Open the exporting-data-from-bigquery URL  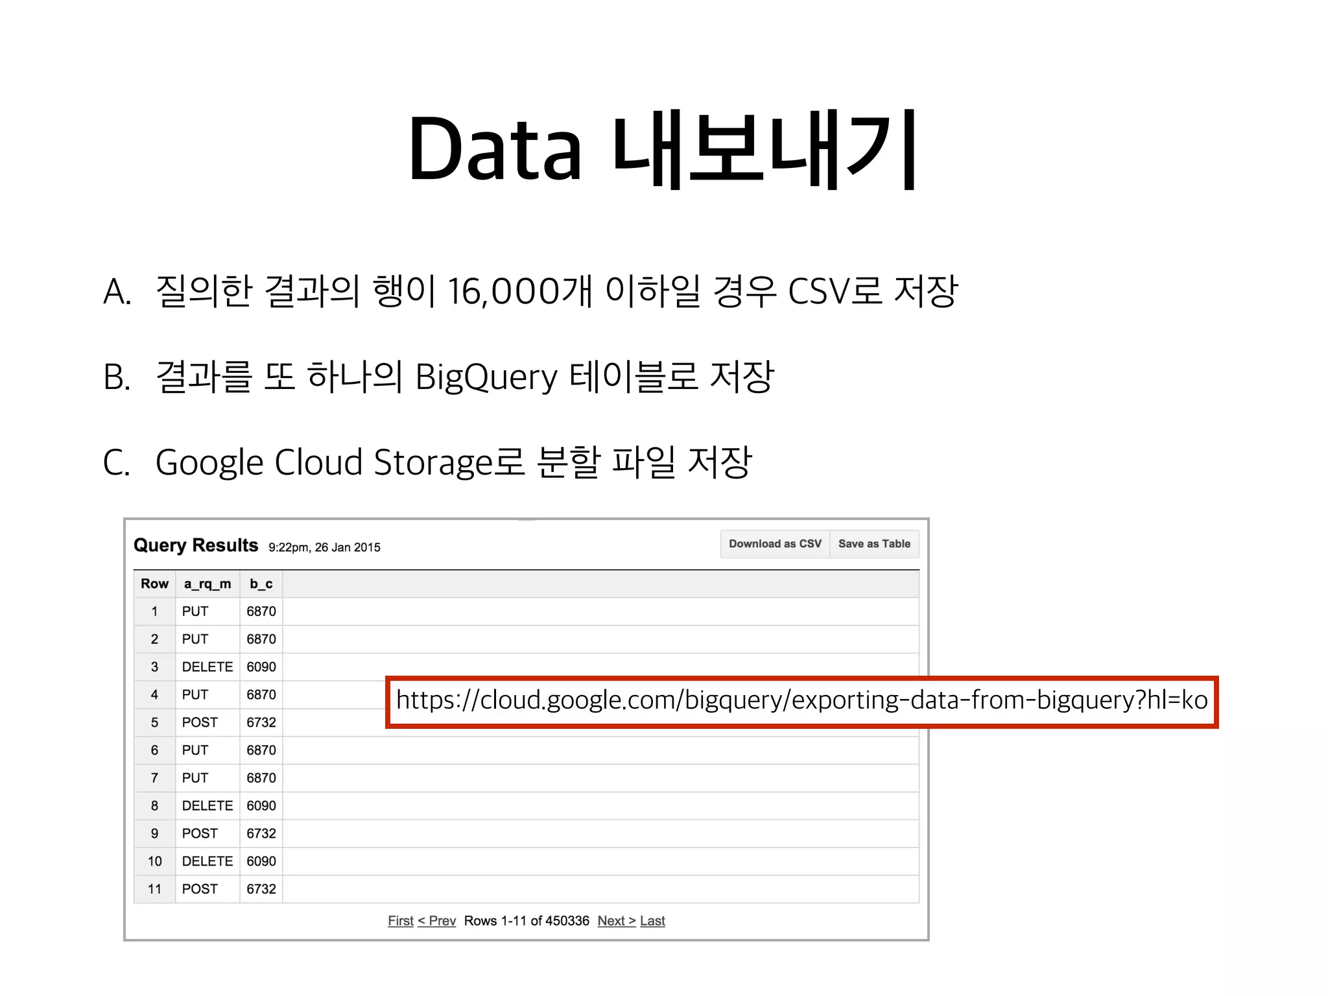click(x=801, y=701)
